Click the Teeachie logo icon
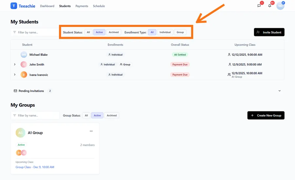 (x=14, y=6)
